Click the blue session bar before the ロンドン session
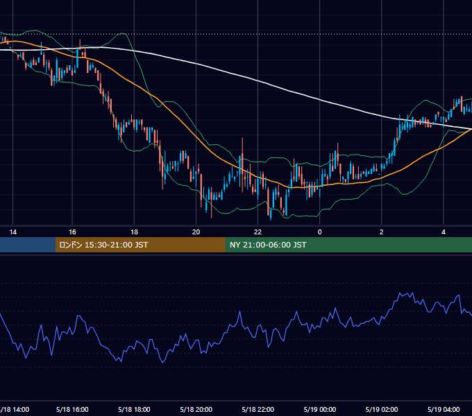 pos(28,245)
